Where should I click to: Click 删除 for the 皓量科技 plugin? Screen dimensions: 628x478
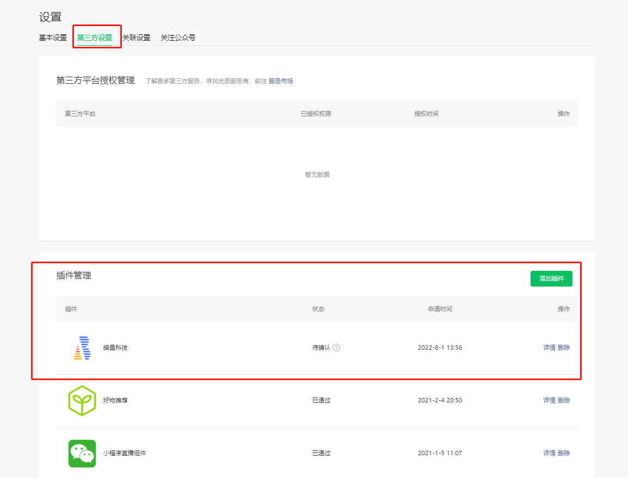(x=564, y=347)
